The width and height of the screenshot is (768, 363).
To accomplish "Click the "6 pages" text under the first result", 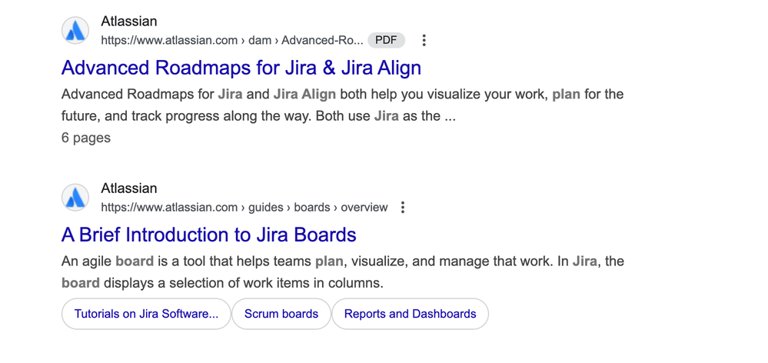I will pos(85,138).
